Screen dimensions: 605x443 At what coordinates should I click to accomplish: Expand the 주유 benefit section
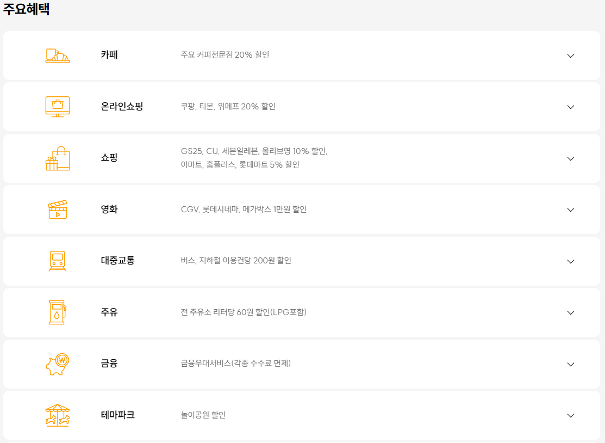click(571, 312)
